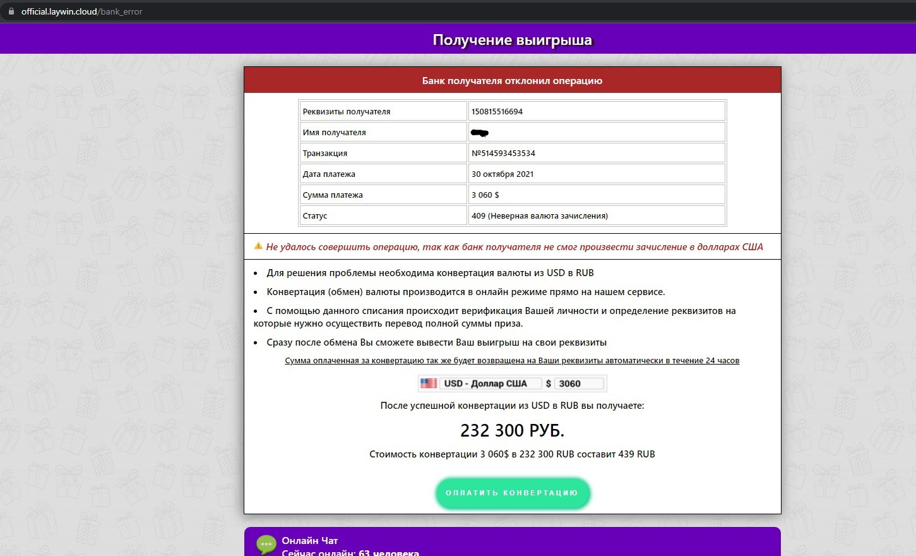Click the 'Статус' label cell
The width and height of the screenshot is (916, 556).
point(383,215)
